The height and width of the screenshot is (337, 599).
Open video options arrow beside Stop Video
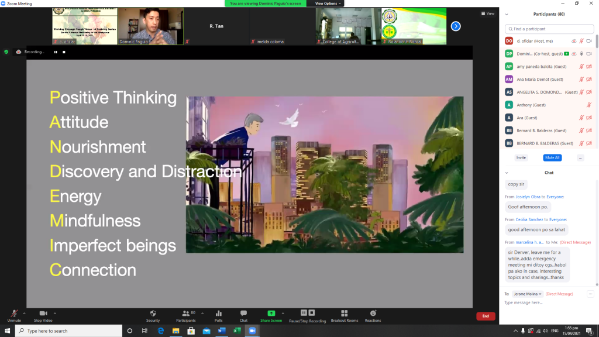55,314
